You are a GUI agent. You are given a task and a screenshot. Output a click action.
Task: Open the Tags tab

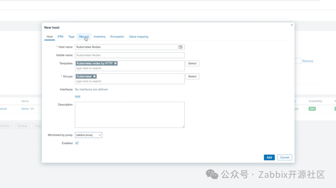tap(71, 37)
